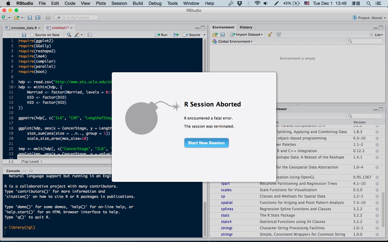Open the Source options dropdown arrow
Viewport: 388px width, 242px height.
pyautogui.click(x=204, y=35)
